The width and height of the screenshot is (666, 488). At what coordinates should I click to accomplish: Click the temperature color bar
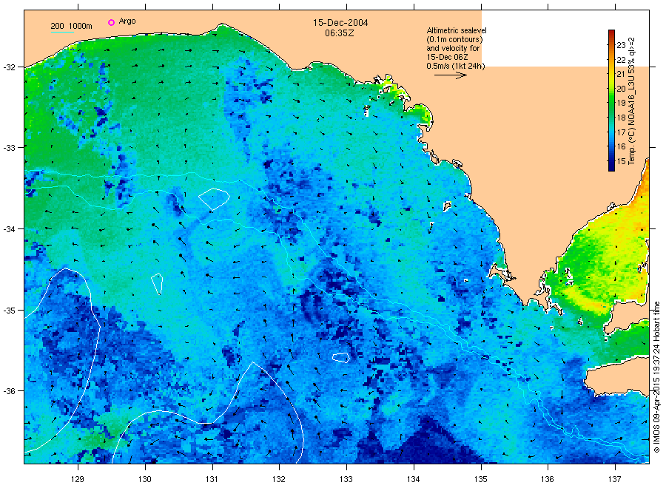tap(611, 101)
